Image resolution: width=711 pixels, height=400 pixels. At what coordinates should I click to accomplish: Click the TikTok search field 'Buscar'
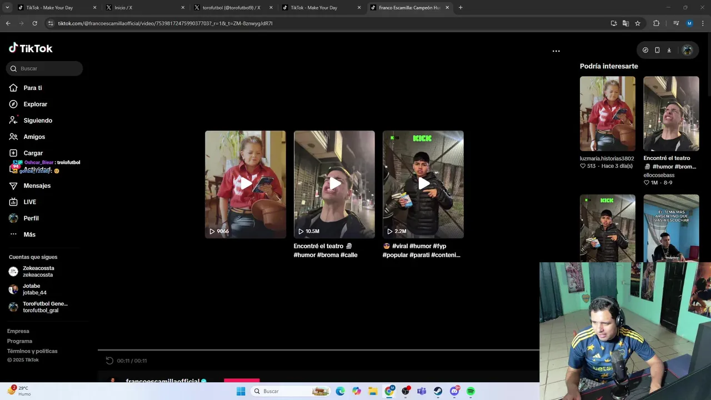(x=44, y=68)
